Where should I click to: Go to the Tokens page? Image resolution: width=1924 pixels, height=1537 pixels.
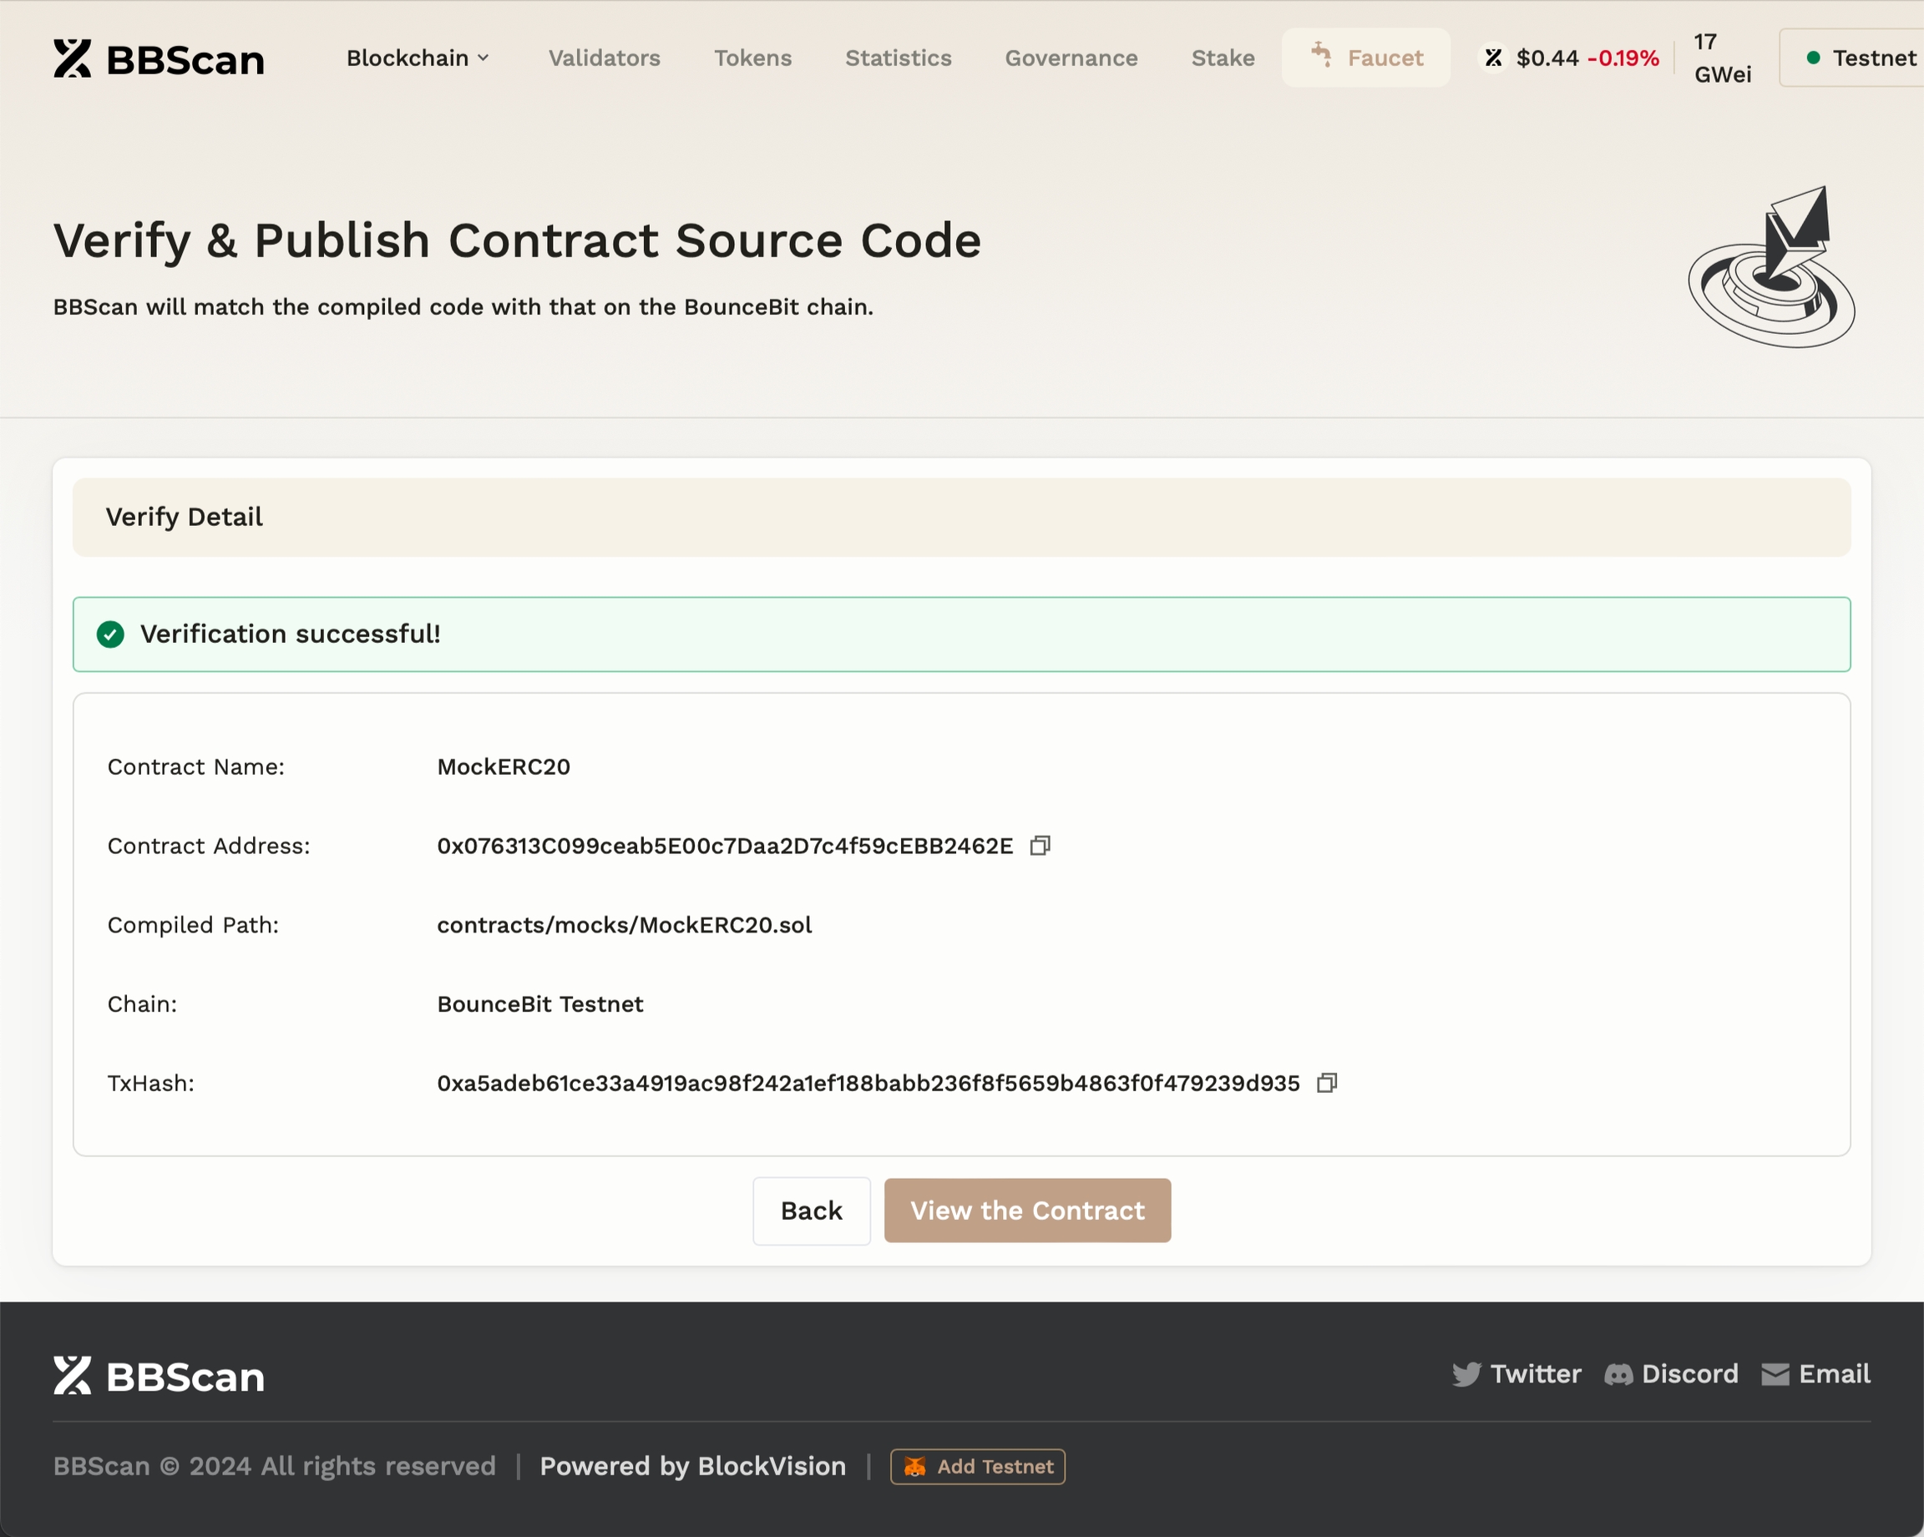tap(752, 58)
